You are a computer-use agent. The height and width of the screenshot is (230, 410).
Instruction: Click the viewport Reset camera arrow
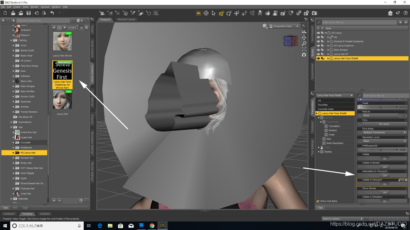click(304, 55)
